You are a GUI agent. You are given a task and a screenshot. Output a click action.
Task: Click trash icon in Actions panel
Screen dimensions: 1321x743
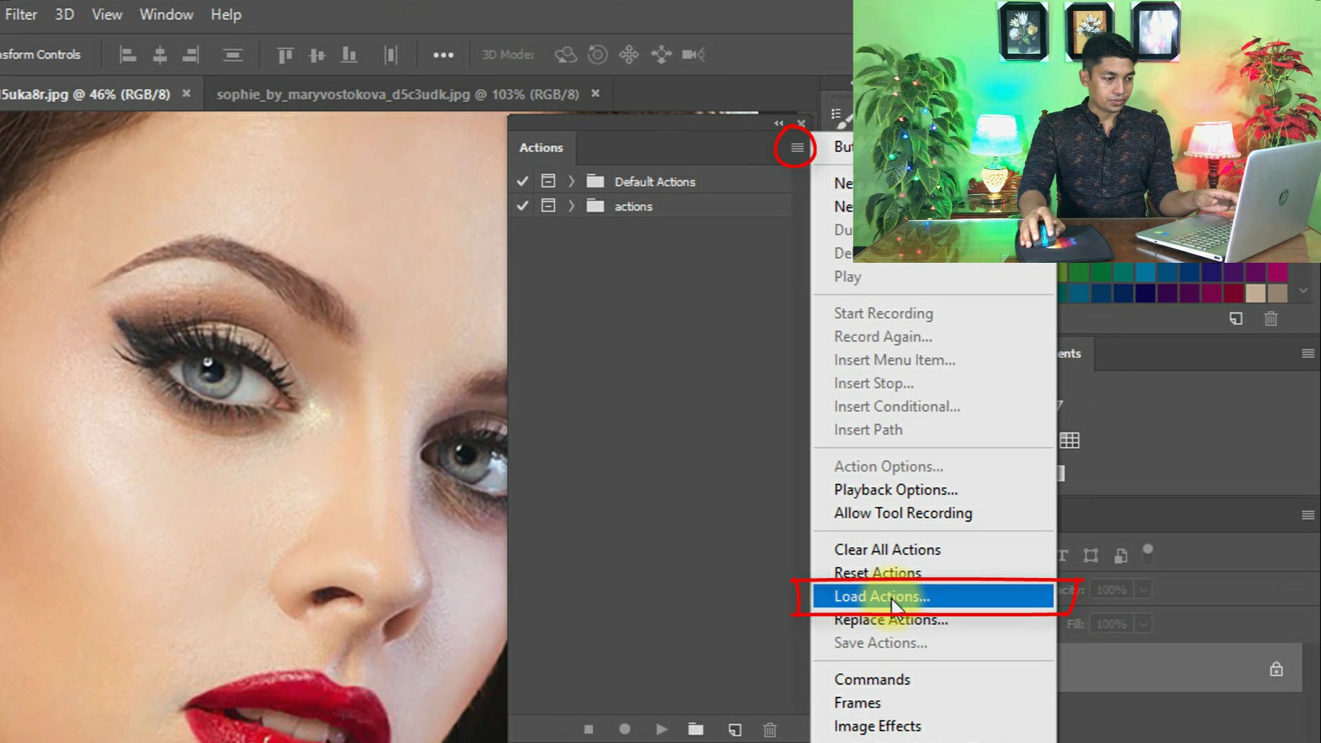770,729
